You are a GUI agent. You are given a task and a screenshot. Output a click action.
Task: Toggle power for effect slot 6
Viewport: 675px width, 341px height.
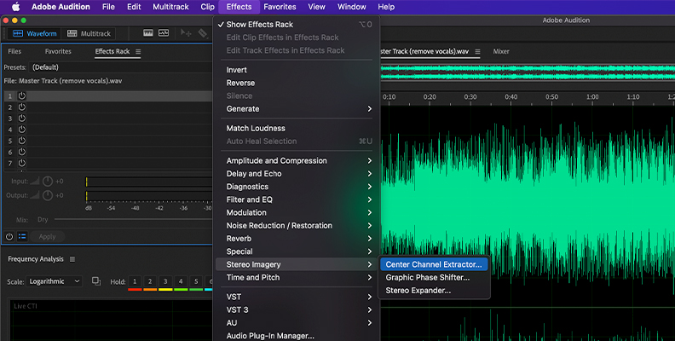[x=21, y=152]
